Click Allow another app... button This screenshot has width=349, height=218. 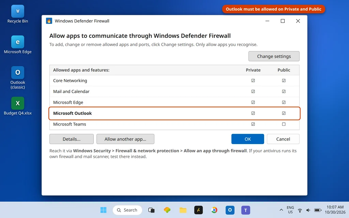125,139
